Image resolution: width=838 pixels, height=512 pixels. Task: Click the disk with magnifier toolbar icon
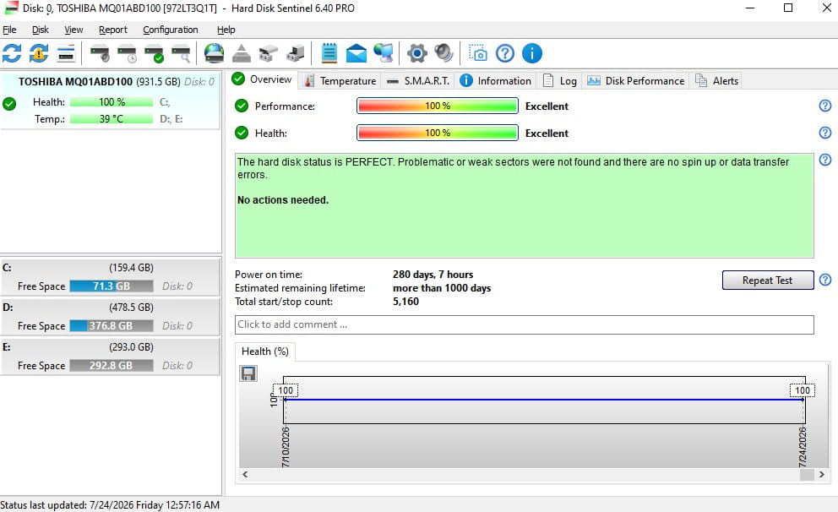181,53
